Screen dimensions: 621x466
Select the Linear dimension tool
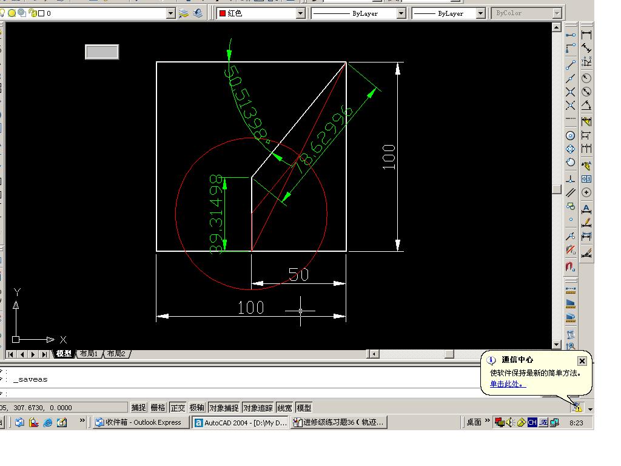coord(586,35)
